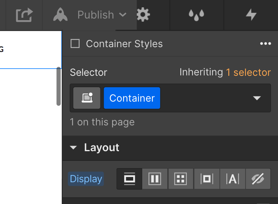This screenshot has width=278, height=204.
Task: Open the Style Manager droplets tab
Action: coord(196,15)
